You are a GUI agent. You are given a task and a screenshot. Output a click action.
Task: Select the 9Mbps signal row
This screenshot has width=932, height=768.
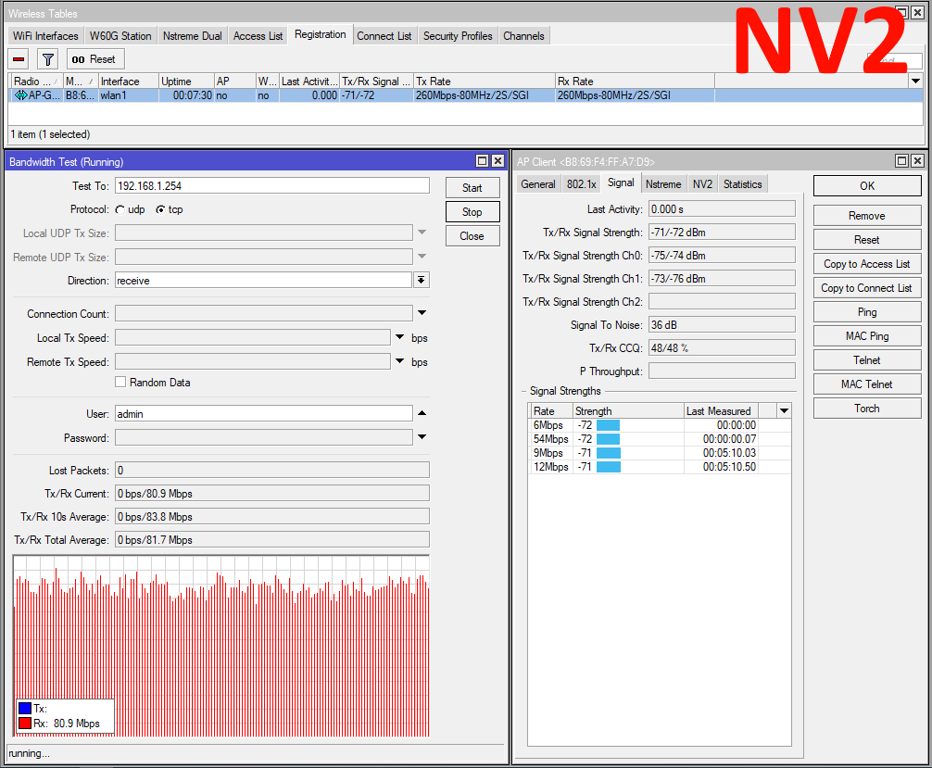(660, 453)
